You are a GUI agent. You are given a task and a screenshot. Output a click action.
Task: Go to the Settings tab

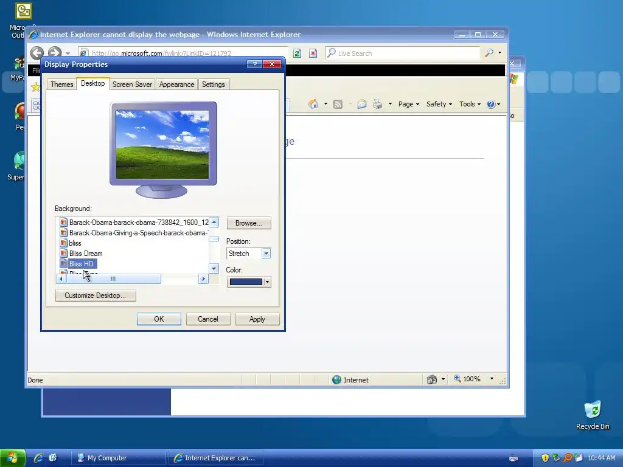click(214, 85)
